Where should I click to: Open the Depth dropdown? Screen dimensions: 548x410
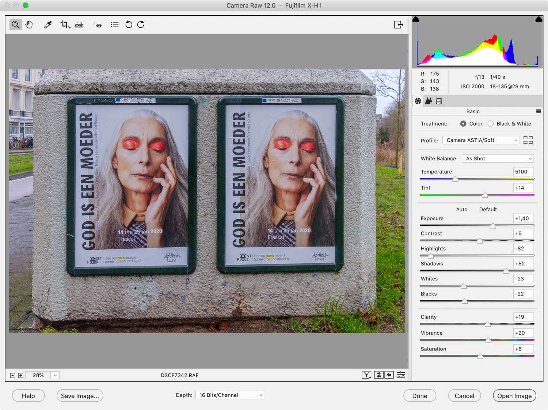pyautogui.click(x=230, y=395)
